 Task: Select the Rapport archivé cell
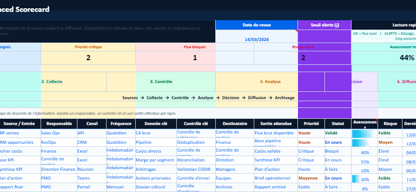click(276, 187)
